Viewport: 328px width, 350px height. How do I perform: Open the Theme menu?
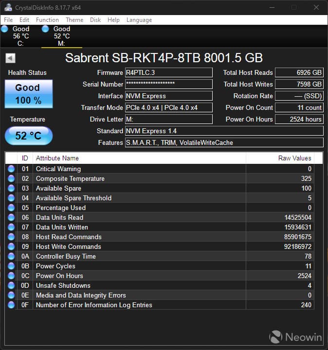[x=74, y=20]
